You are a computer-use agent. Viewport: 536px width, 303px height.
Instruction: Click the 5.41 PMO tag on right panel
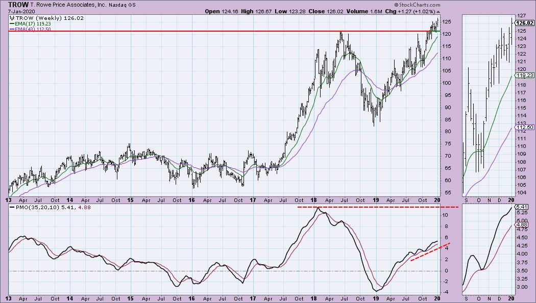pos(522,207)
